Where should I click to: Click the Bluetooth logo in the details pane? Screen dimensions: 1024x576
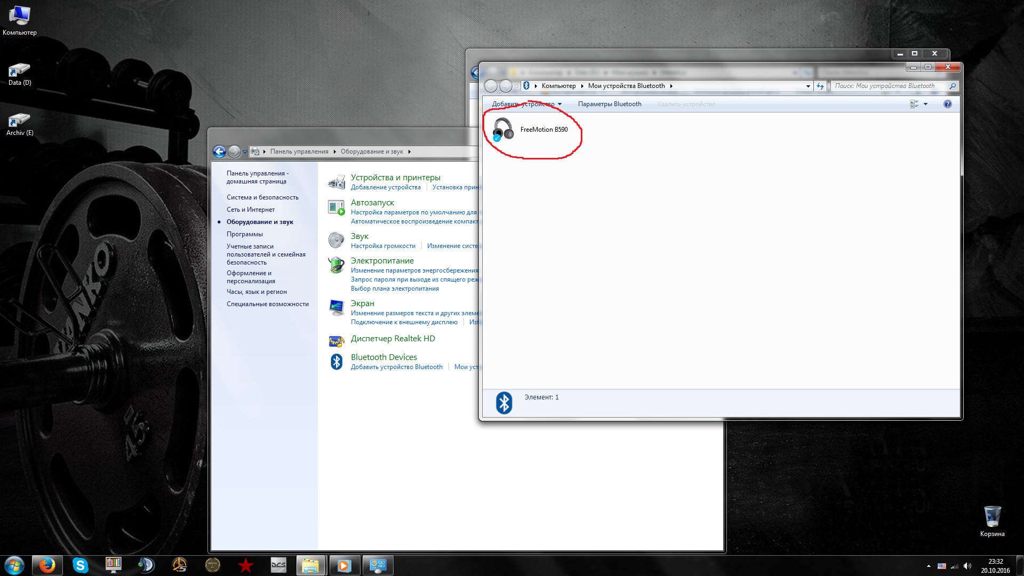pos(504,403)
